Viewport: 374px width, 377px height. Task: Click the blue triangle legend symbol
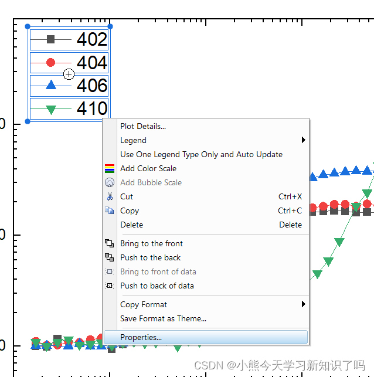pos(51,85)
